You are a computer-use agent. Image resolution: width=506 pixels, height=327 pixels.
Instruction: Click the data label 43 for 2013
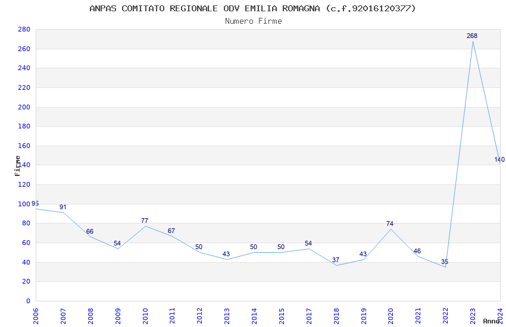click(226, 254)
